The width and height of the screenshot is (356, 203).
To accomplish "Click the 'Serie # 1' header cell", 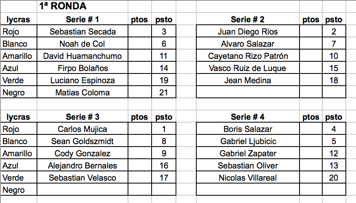I will (x=82, y=19).
